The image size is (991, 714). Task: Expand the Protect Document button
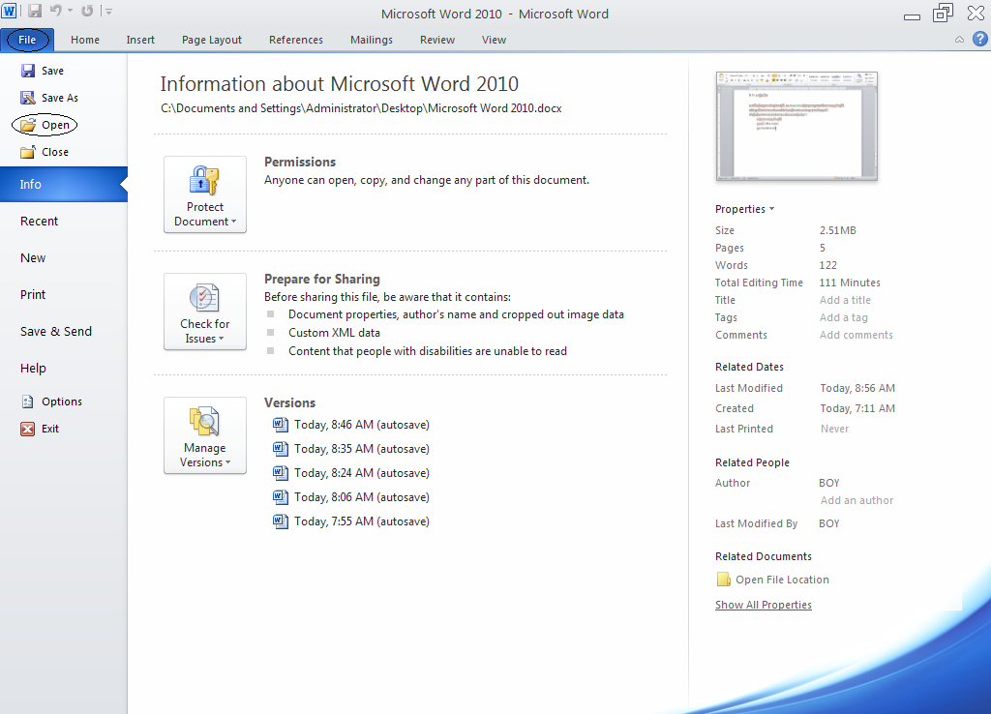pos(205,194)
